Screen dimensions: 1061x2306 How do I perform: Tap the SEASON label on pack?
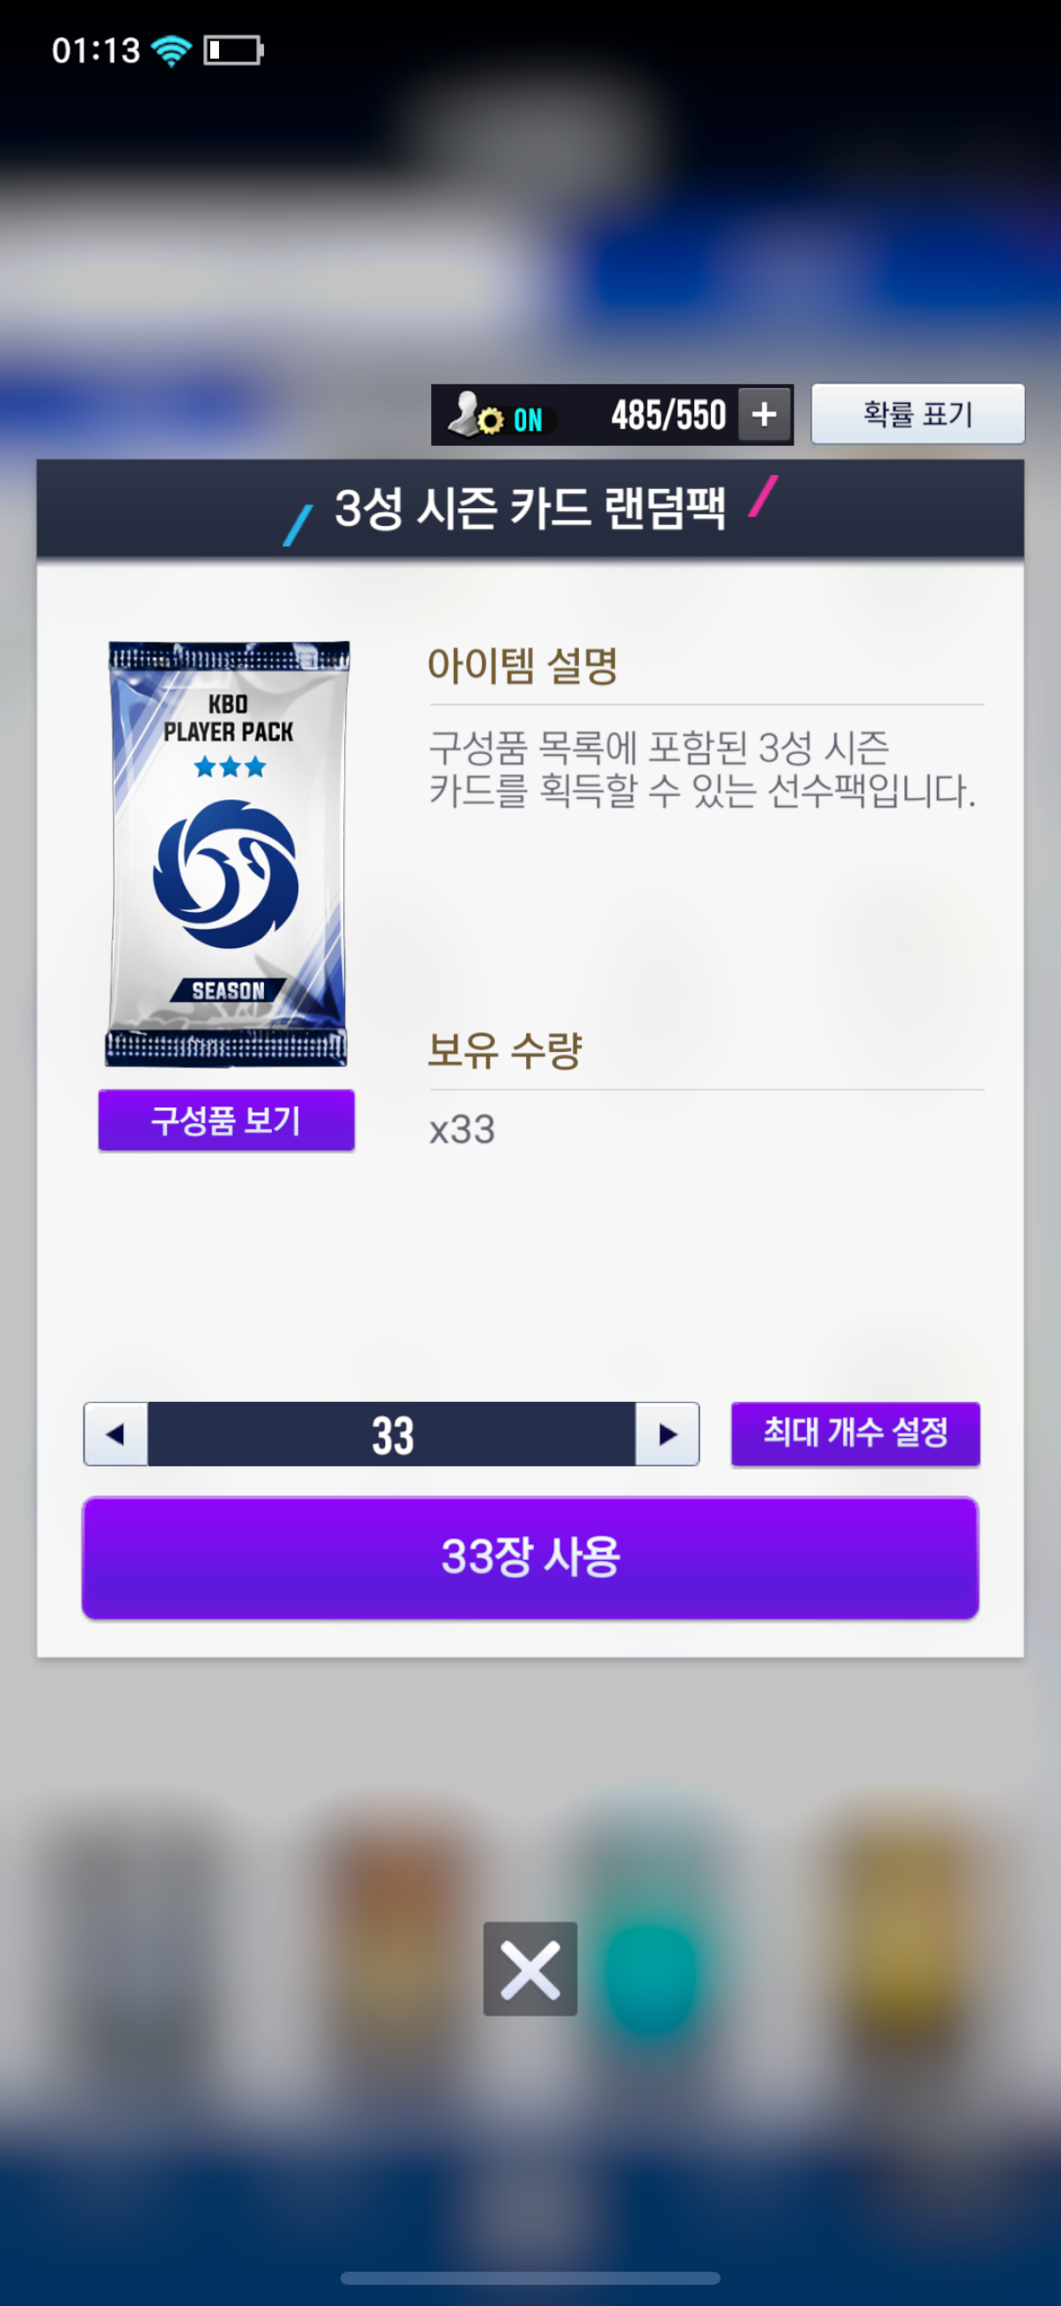tap(228, 990)
